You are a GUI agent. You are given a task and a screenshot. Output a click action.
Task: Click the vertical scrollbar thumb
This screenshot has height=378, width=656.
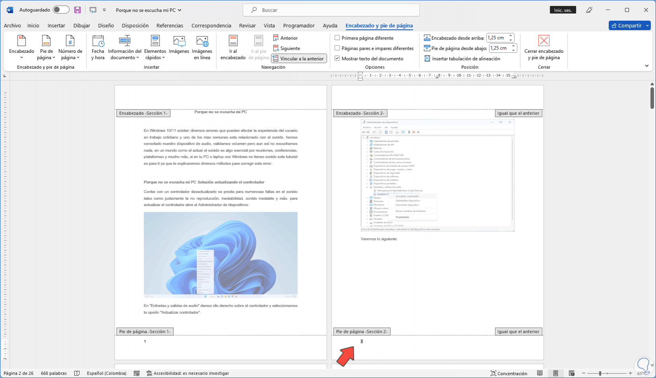652,98
